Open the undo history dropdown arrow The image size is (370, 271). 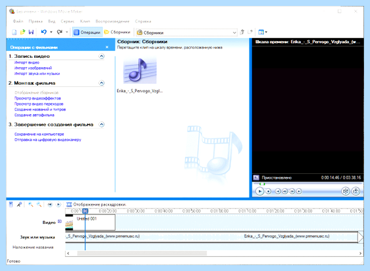click(x=51, y=32)
